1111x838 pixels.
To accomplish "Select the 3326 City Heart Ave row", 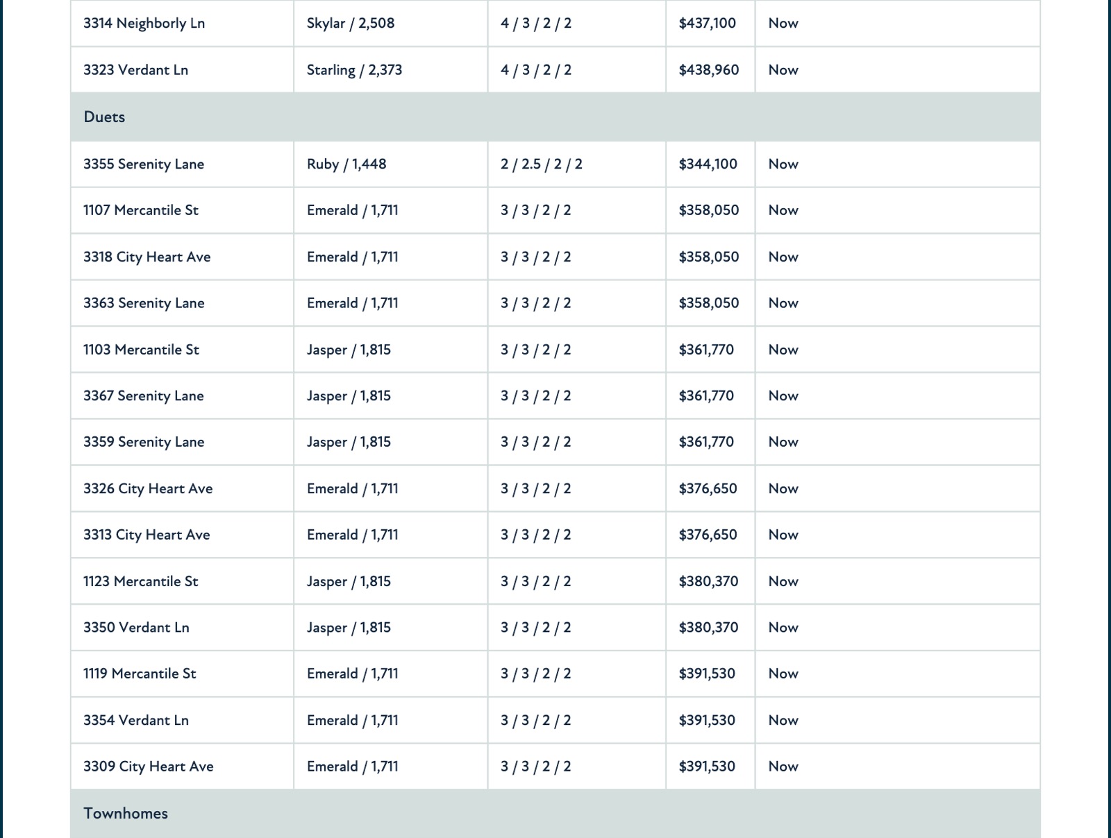I will [555, 488].
